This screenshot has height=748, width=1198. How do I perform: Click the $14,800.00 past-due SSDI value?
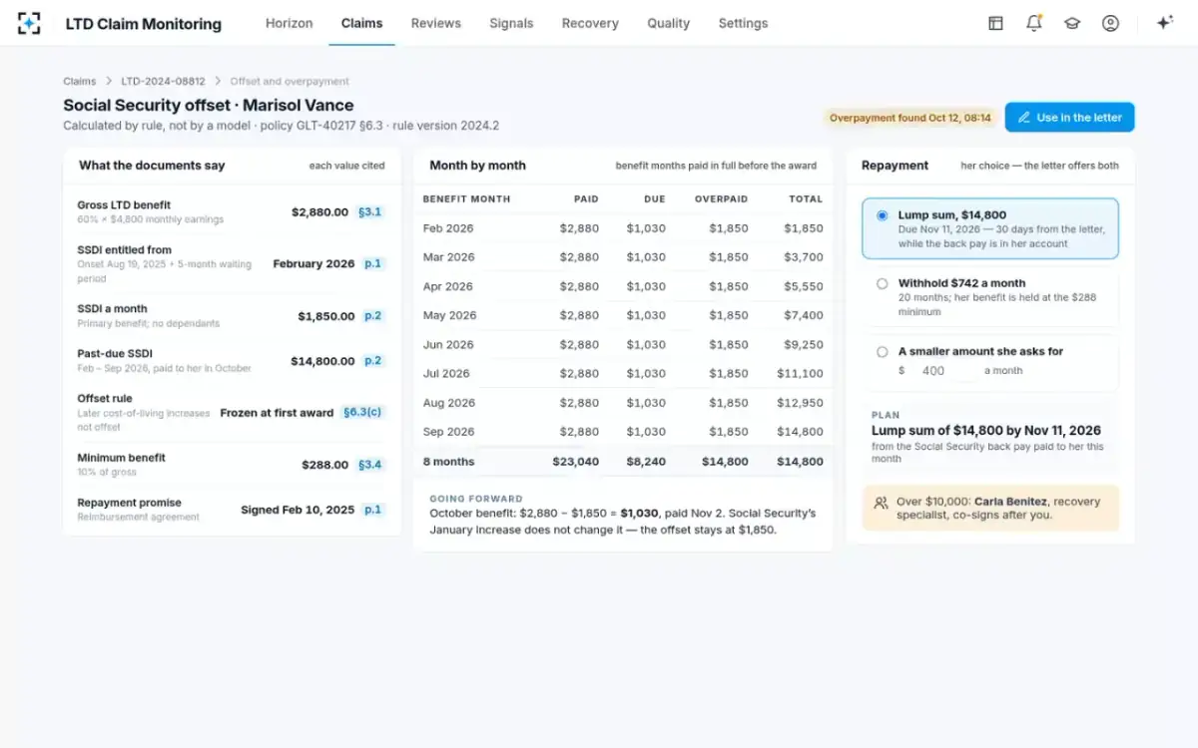coord(322,361)
